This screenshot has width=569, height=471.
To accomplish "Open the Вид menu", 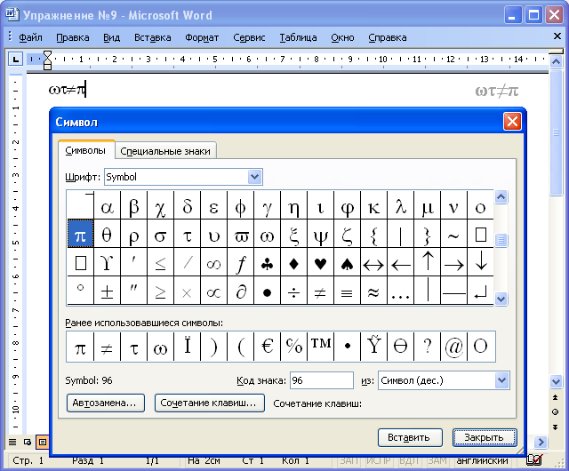I will [x=111, y=37].
